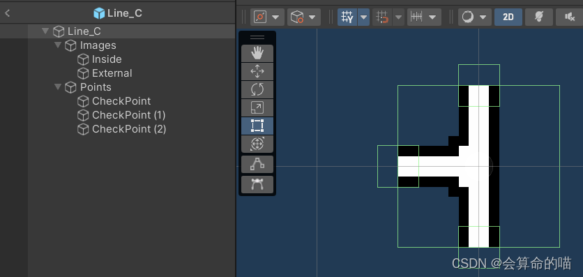583x277 pixels.
Task: Select the Scale tool
Action: (257, 108)
